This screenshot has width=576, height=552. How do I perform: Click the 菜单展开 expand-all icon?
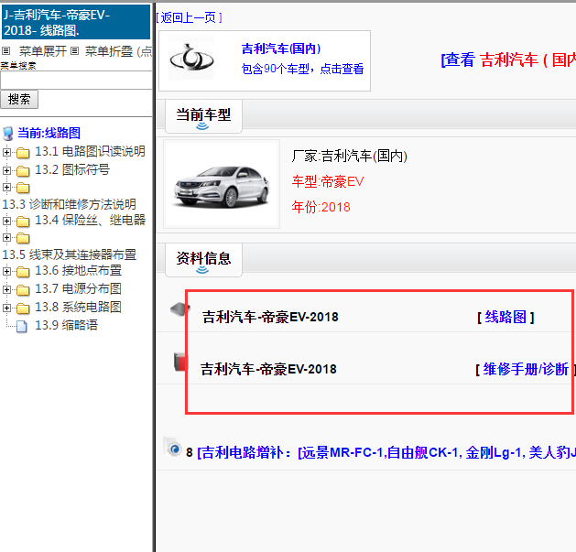5,50
